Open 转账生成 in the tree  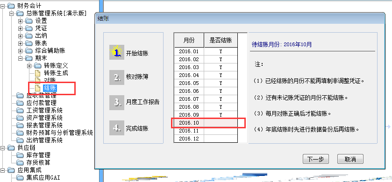click(x=56, y=73)
